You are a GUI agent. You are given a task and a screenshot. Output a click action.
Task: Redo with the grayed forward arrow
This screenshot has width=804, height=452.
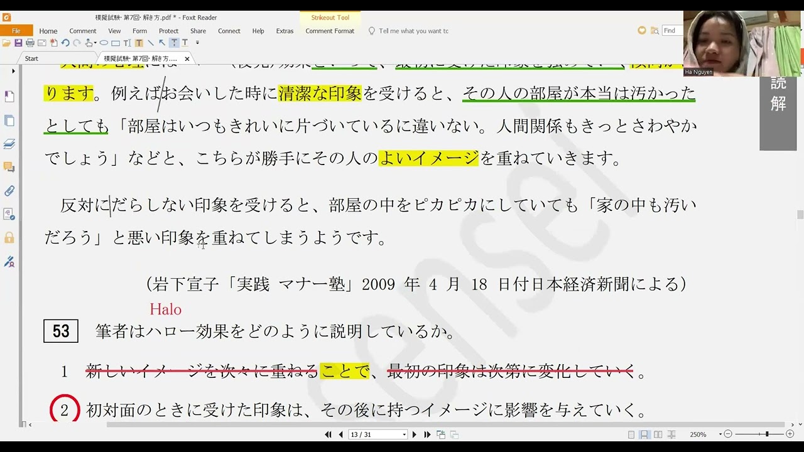click(77, 43)
